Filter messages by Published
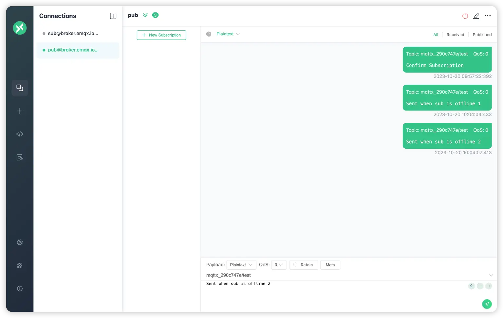503x318 pixels. pyautogui.click(x=482, y=35)
